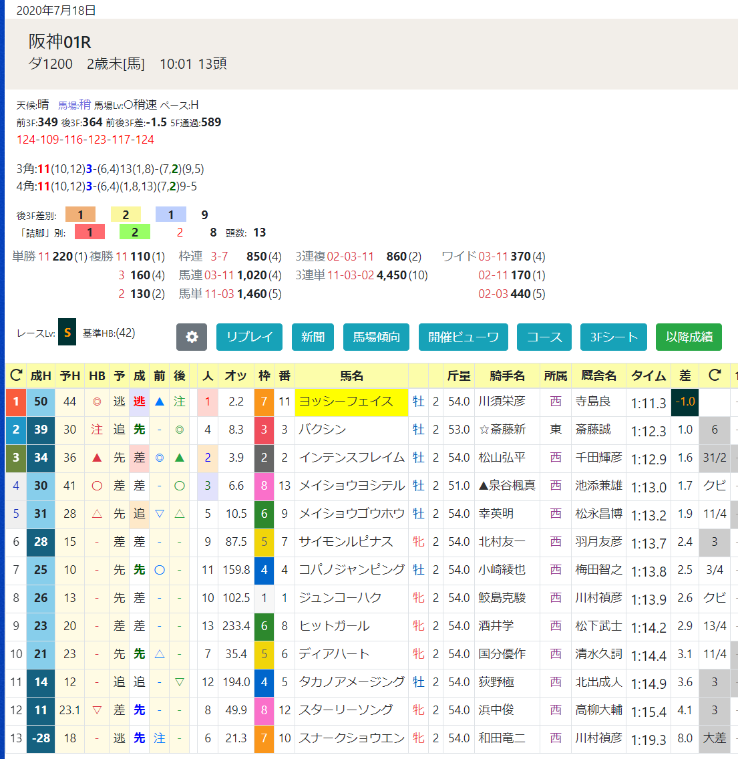738x759 pixels.
Task: Click the blue finish position 2 badge
Action: coord(16,430)
